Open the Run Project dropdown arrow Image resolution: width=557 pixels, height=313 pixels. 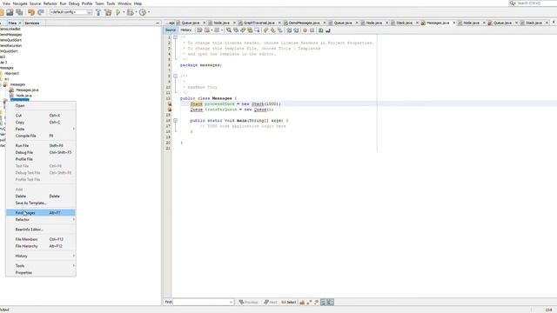pyautogui.click(x=124, y=12)
